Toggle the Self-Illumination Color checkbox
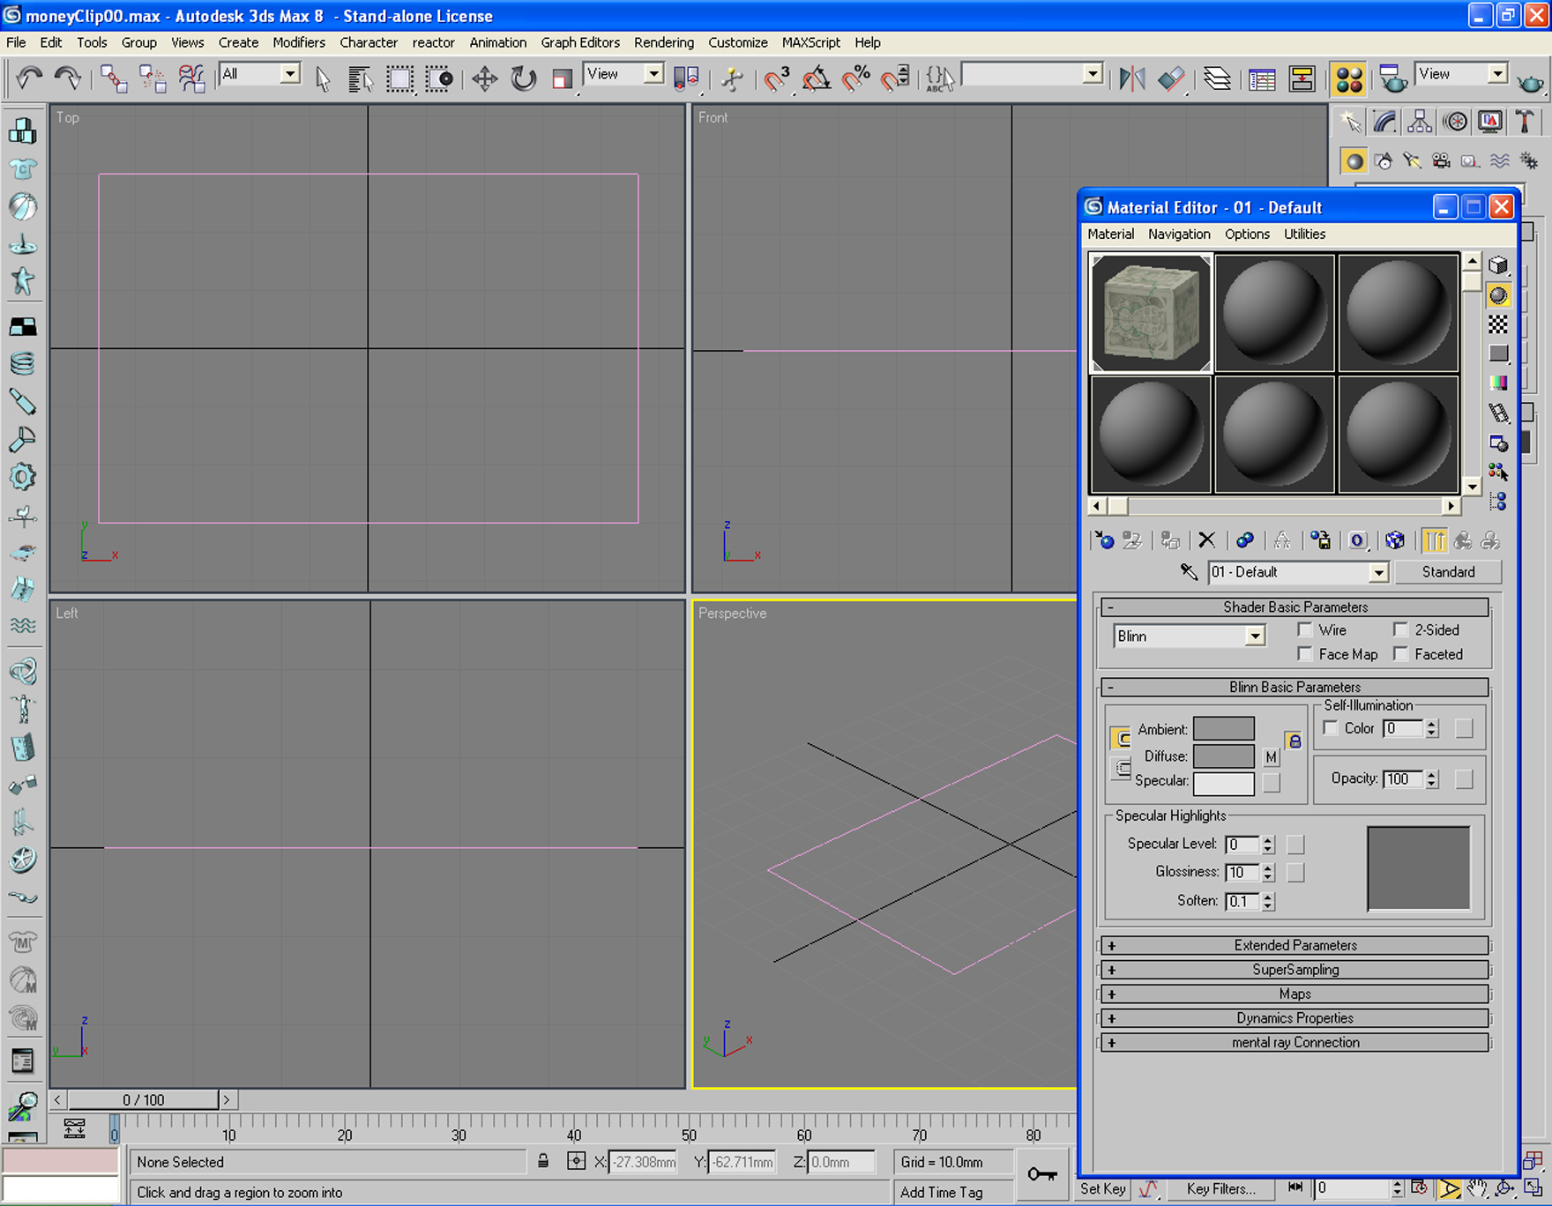The image size is (1552, 1206). [1331, 728]
